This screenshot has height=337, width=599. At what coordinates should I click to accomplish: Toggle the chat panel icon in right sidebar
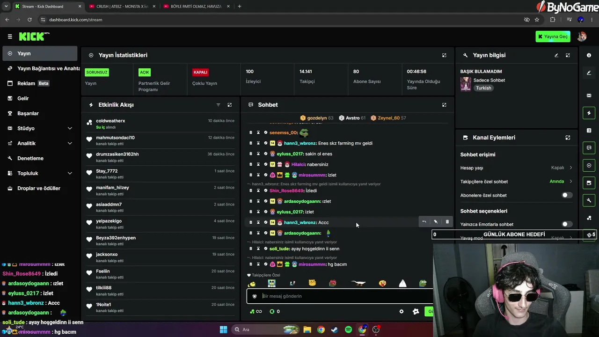[589, 148]
